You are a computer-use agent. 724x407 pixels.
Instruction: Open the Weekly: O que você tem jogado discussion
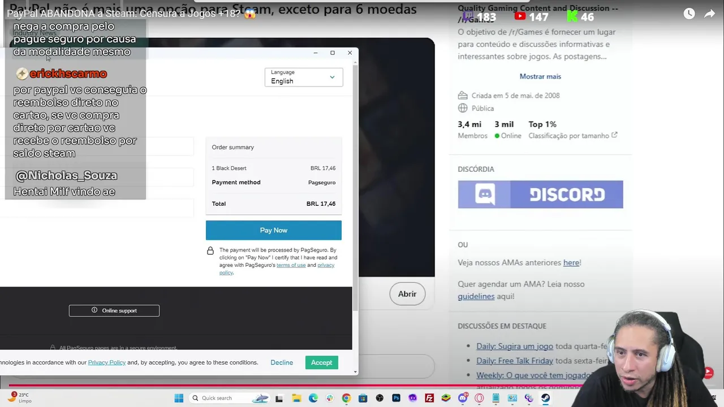pyautogui.click(x=535, y=375)
